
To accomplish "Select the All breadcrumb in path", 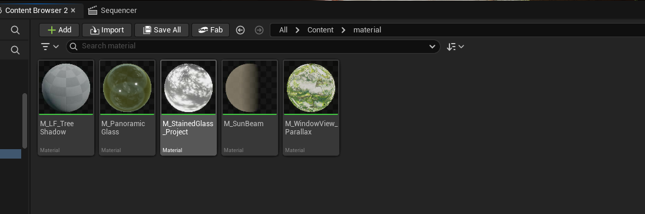I will (x=283, y=30).
